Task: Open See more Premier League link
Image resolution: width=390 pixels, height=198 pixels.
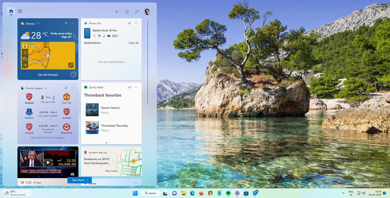Action: pyautogui.click(x=48, y=138)
